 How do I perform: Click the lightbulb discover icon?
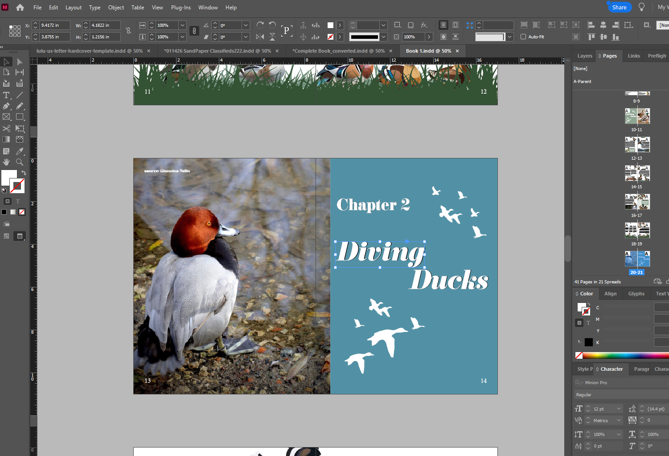(x=641, y=7)
